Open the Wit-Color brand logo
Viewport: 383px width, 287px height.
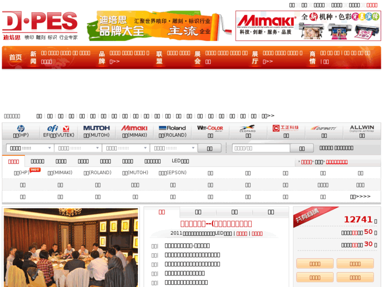pos(210,128)
